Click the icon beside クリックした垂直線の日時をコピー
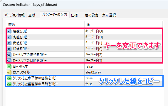The height and width of the screenshot is (106, 168). [x=9, y=84]
